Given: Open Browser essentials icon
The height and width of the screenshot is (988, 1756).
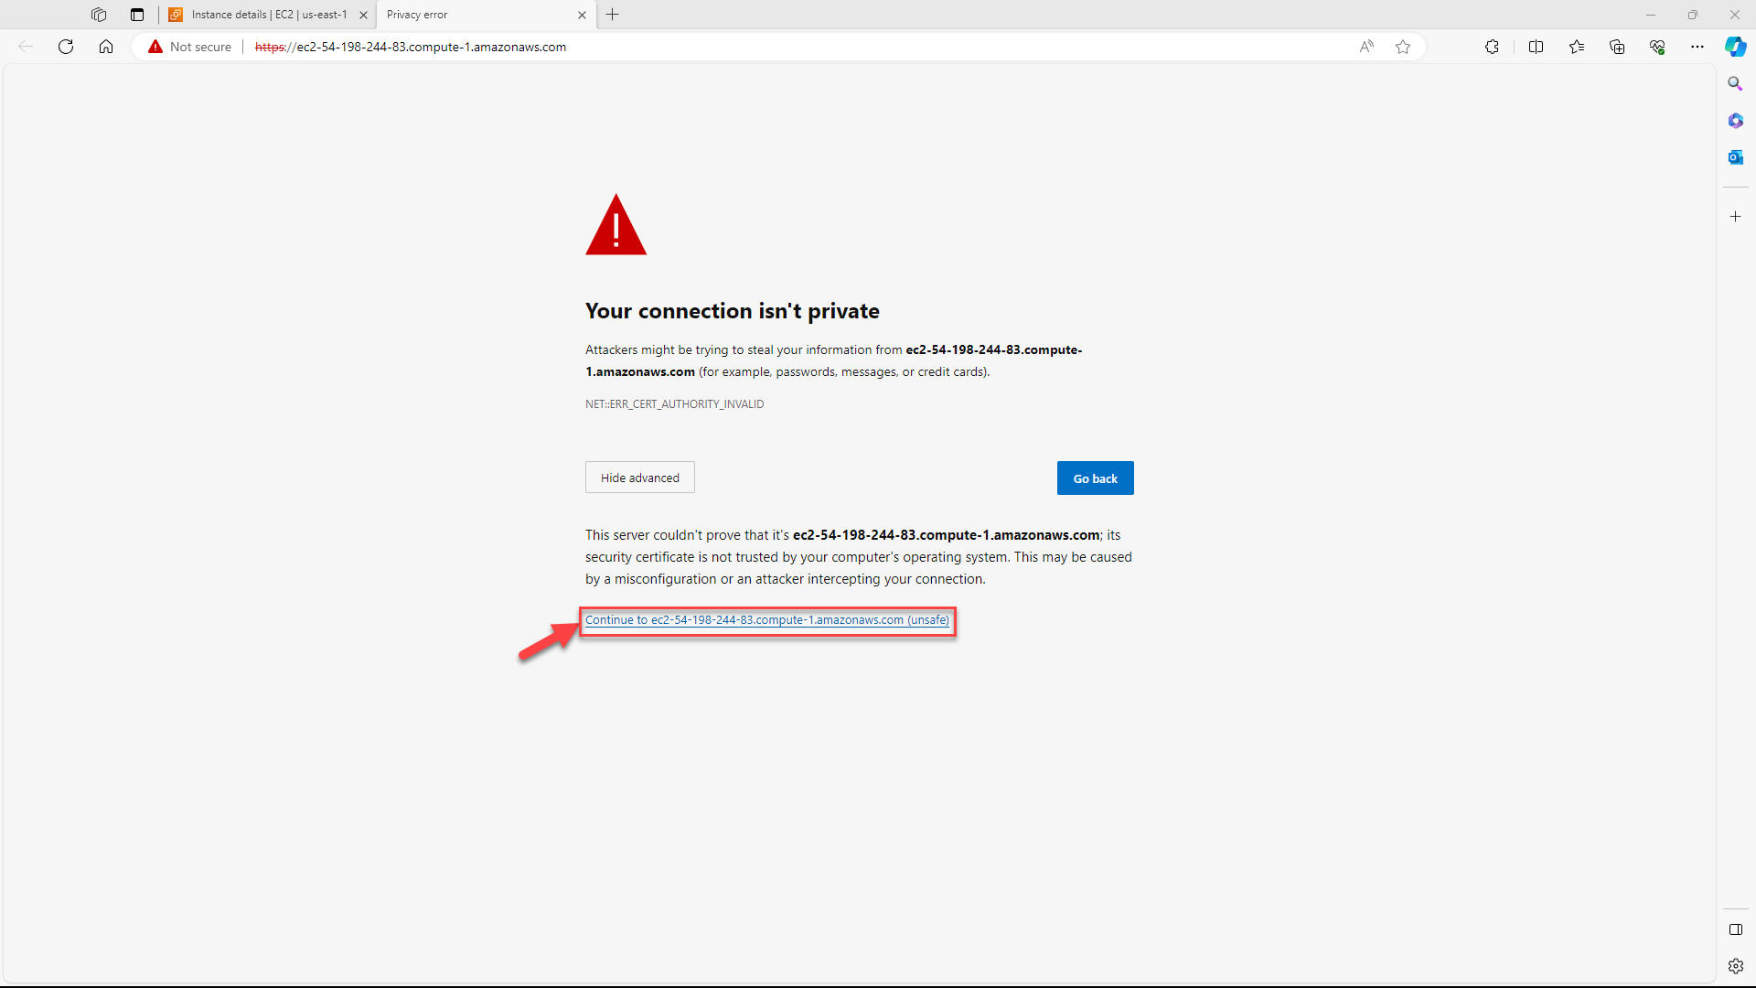Looking at the screenshot, I should coord(1657,47).
